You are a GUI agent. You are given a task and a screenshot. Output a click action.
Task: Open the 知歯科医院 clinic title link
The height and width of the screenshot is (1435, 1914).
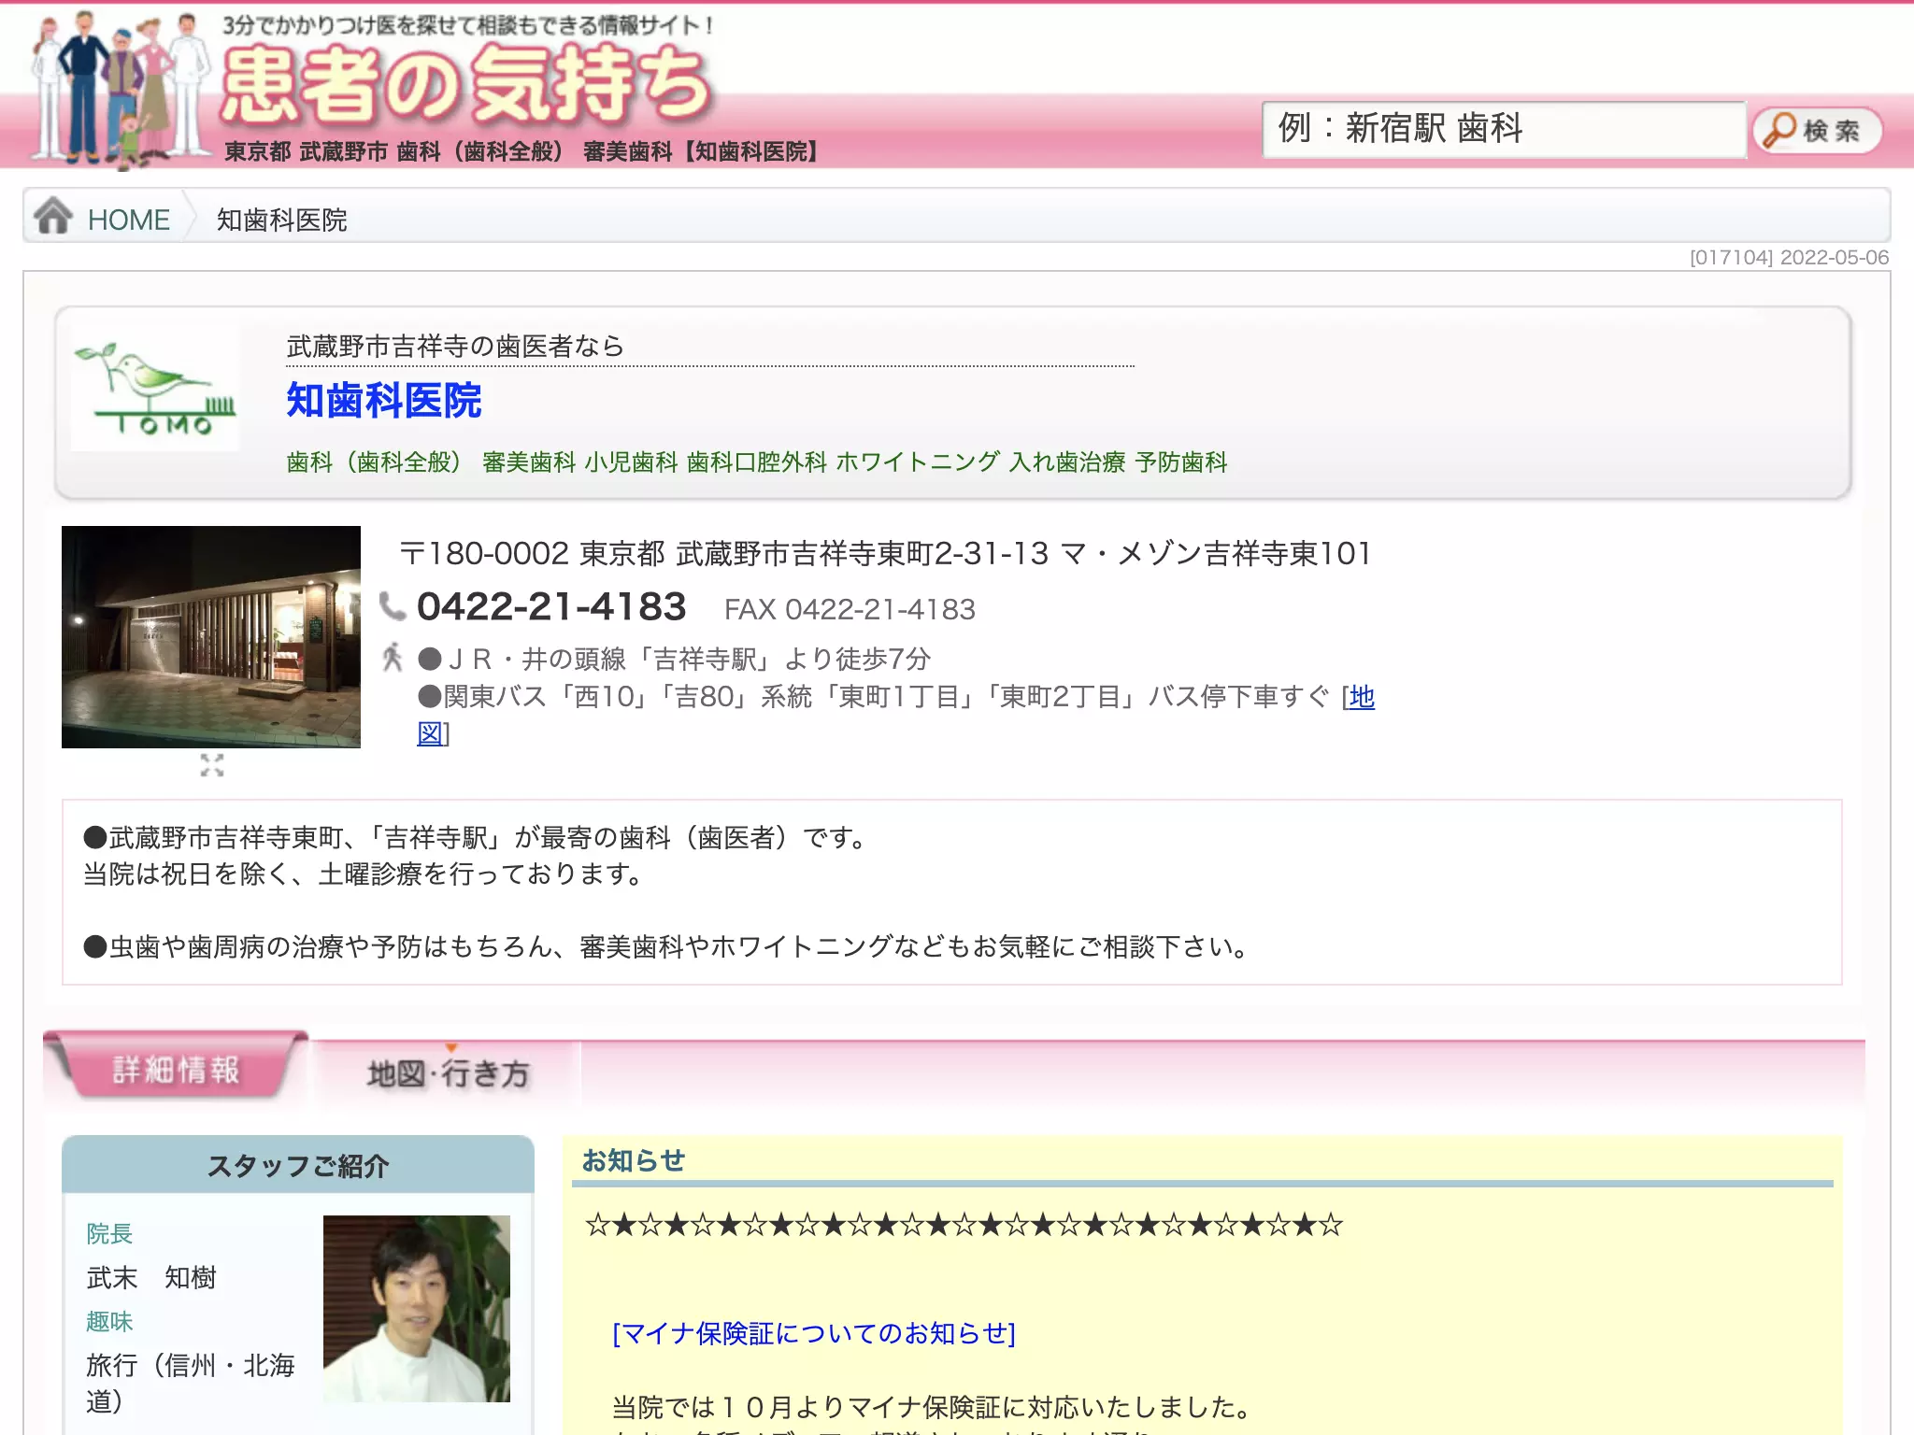383,401
